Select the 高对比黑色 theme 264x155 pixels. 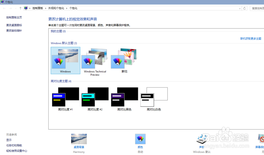(124, 99)
